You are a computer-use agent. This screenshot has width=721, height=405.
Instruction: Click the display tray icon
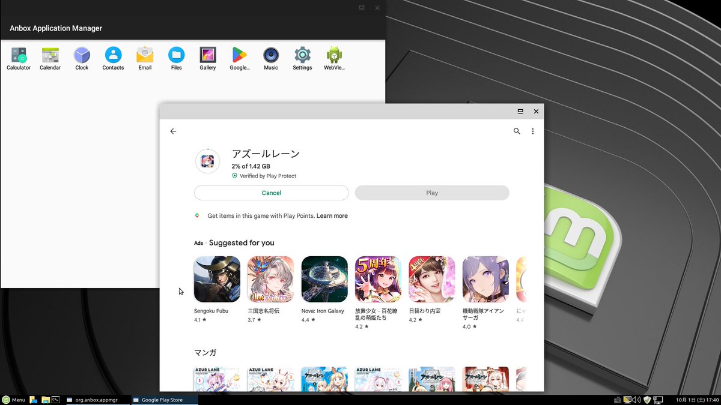(x=627, y=400)
